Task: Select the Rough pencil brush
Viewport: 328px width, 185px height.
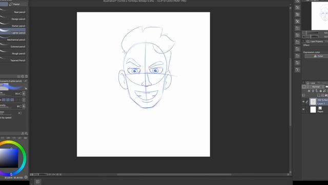Action: pos(13,53)
